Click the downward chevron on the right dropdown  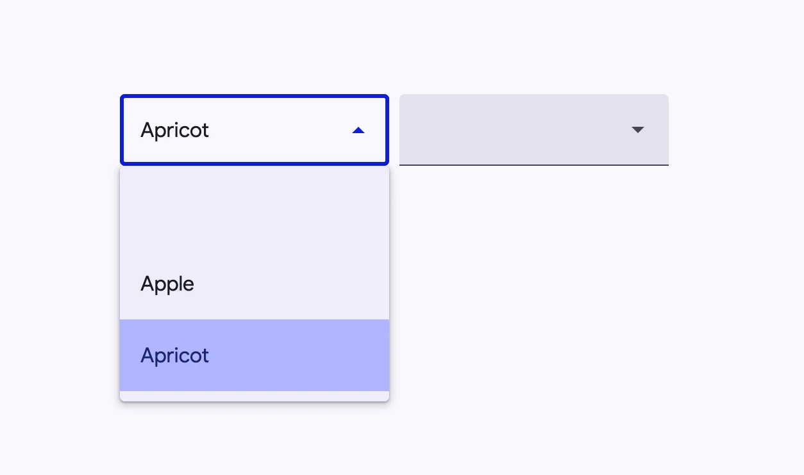[638, 130]
